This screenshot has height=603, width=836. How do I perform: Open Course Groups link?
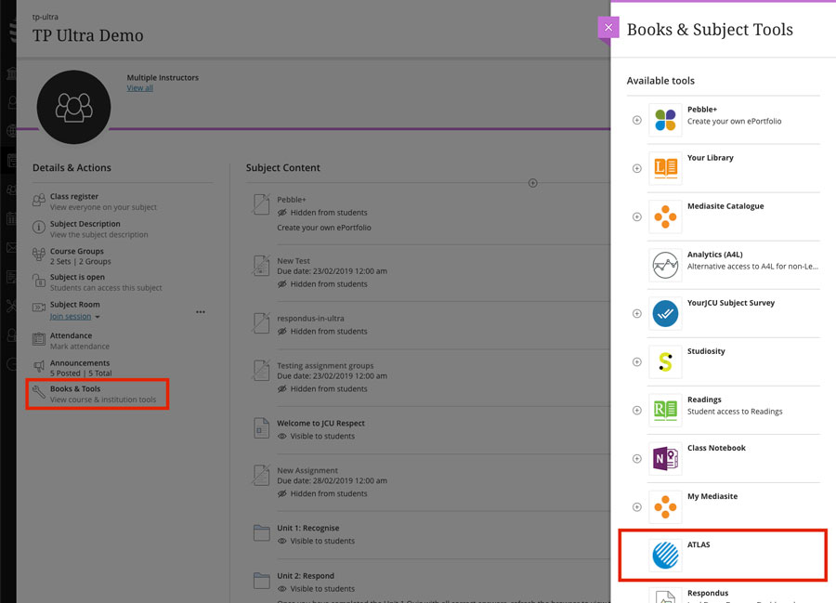(77, 251)
